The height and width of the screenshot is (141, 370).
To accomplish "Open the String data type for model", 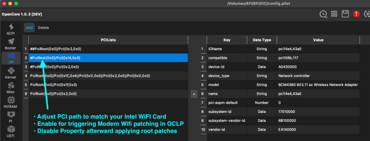I will (262, 85).
